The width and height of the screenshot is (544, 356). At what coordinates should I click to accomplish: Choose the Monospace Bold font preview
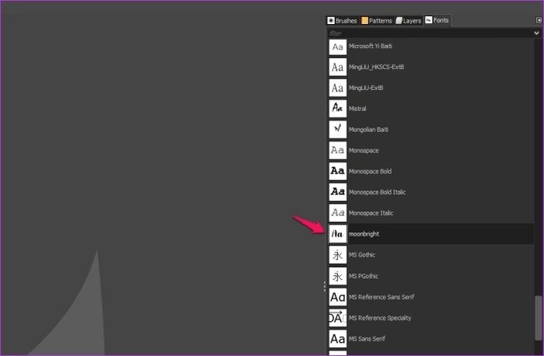pyautogui.click(x=337, y=171)
